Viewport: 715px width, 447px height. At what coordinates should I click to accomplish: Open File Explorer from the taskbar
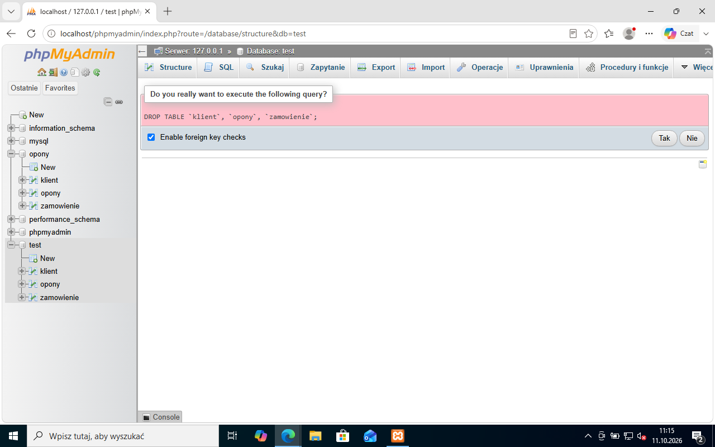click(316, 436)
